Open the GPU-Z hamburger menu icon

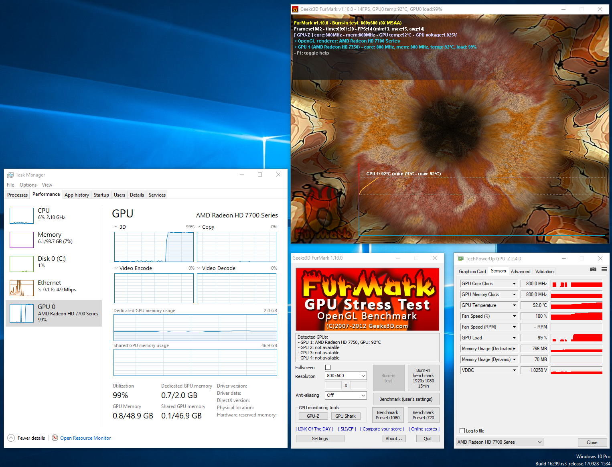(604, 269)
